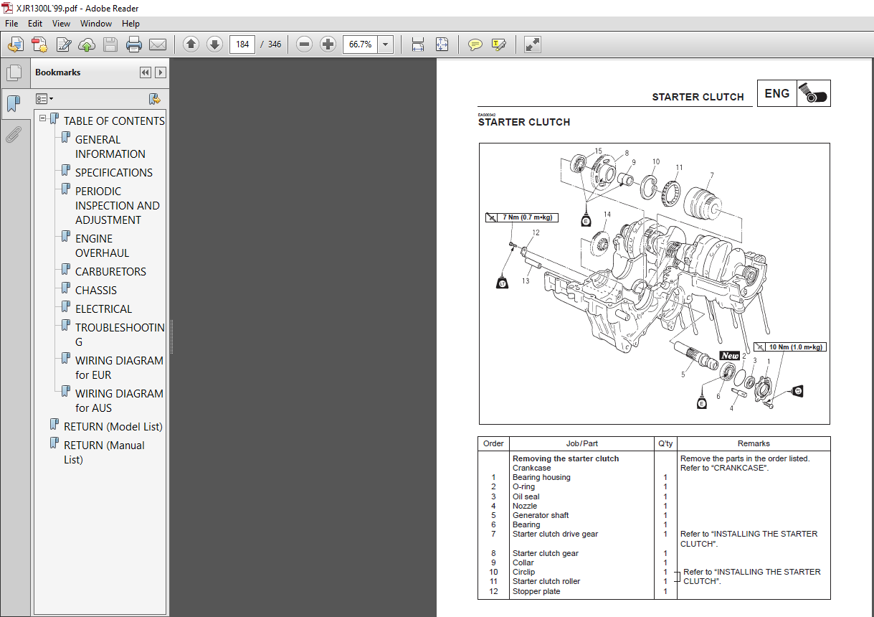Collapse the TABLE OF CONTENTS tree node
874x617 pixels.
[42, 118]
